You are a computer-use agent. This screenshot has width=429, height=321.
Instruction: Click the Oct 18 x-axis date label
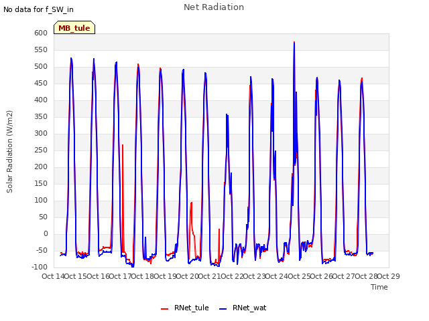click(x=143, y=276)
